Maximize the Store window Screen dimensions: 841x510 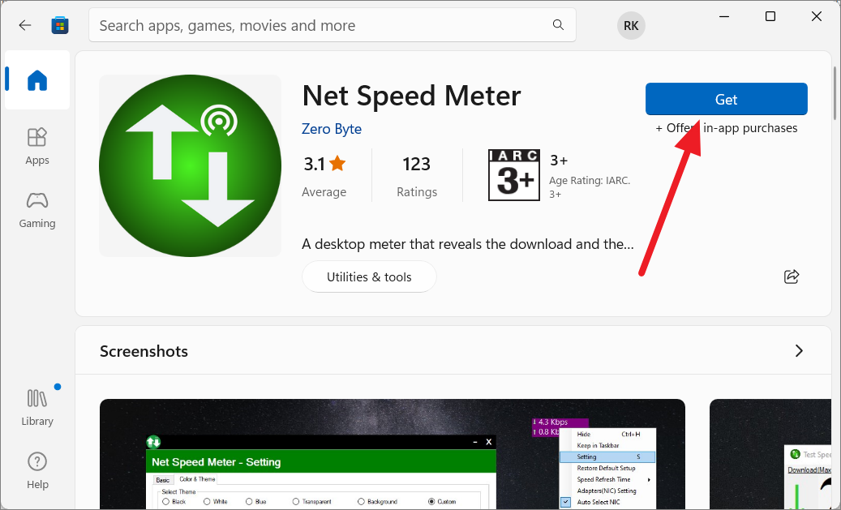[770, 17]
